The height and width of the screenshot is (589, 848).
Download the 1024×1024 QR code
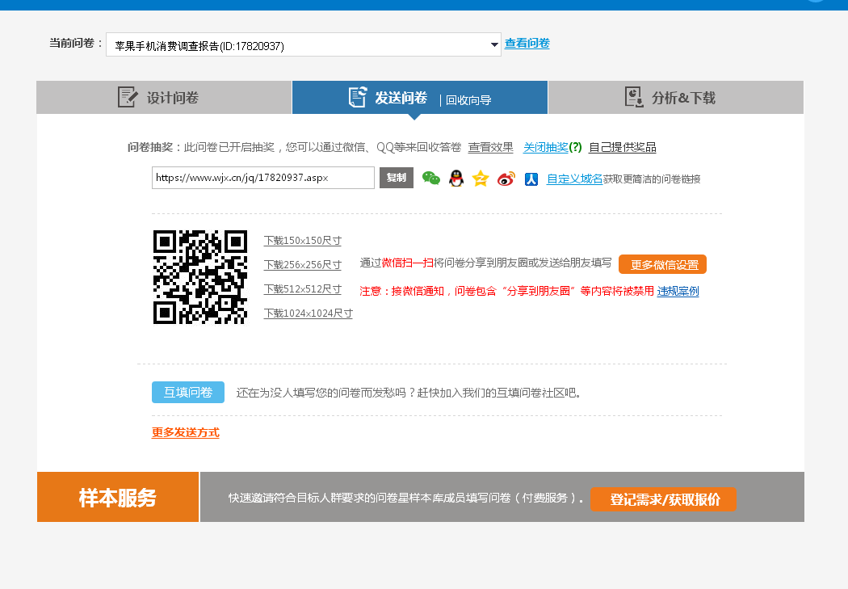[308, 313]
